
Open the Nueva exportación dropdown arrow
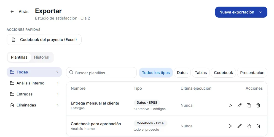[x=261, y=12]
